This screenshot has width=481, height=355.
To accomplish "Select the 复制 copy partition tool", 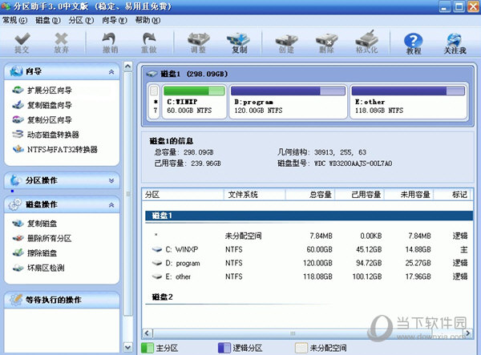I will [x=239, y=43].
